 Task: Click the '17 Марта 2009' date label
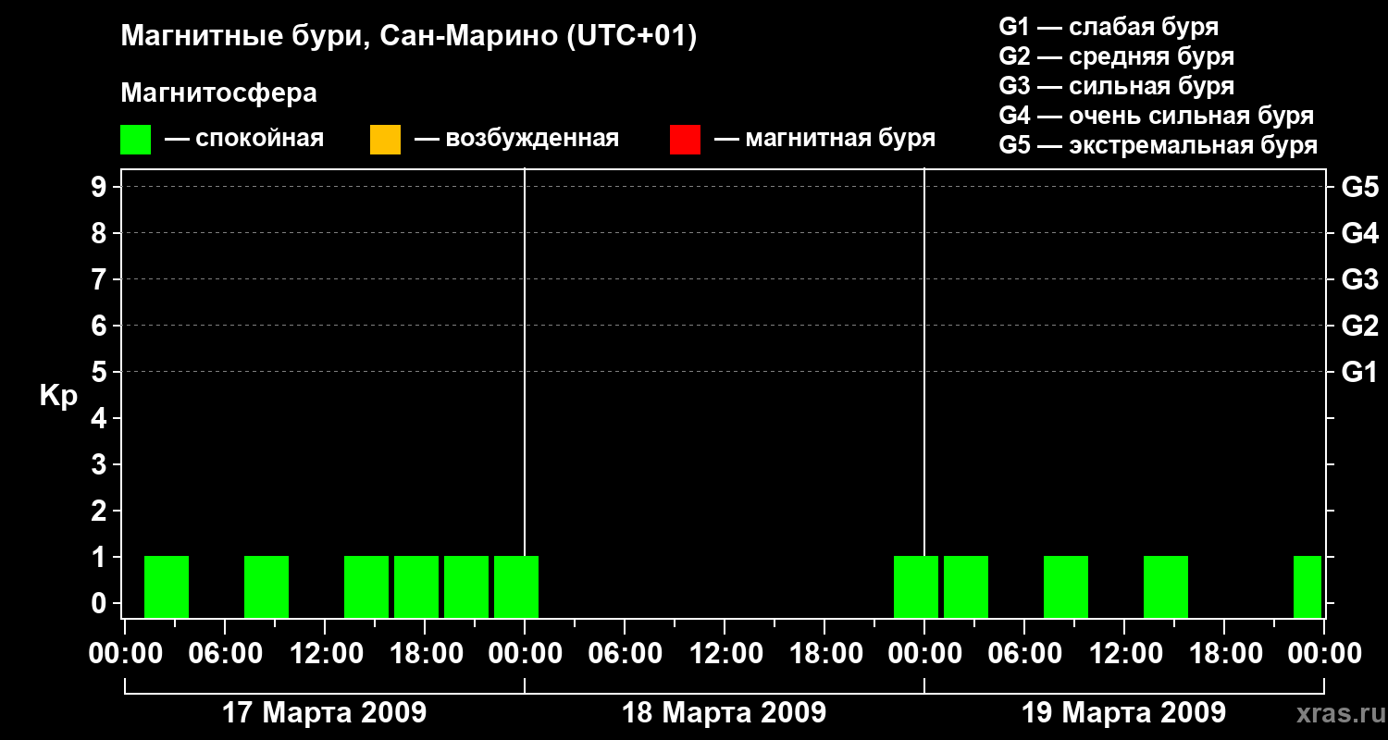[325, 713]
